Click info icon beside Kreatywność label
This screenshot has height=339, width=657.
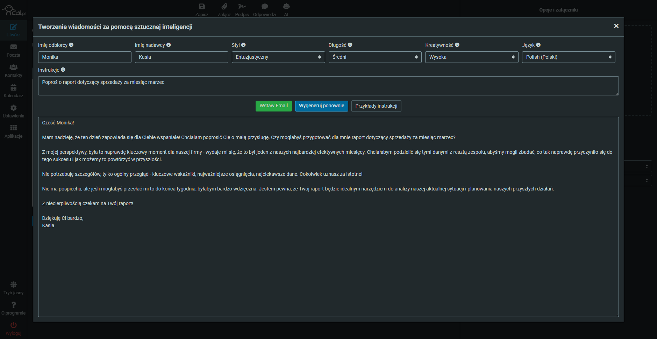[x=457, y=45]
